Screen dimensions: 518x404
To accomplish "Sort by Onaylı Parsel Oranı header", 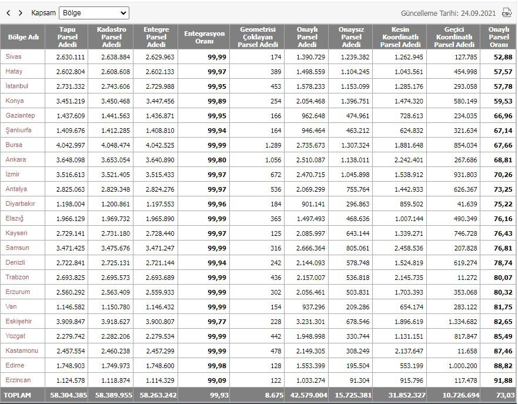I will [499, 37].
